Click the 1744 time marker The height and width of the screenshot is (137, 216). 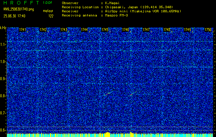[x=84, y=29]
